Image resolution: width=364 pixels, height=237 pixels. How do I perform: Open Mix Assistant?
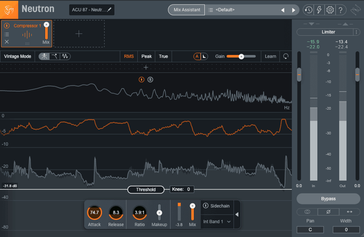tap(187, 10)
